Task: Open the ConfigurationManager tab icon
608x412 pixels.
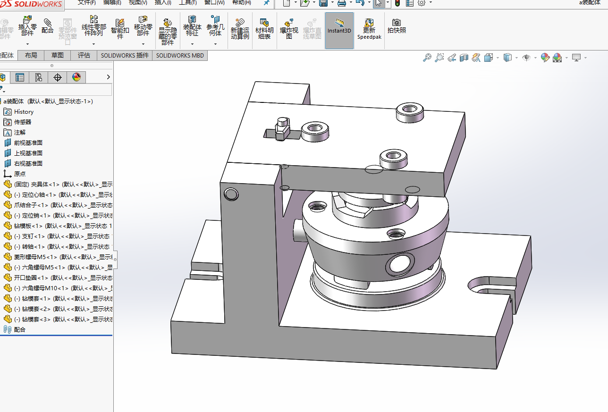Action: pyautogui.click(x=39, y=77)
